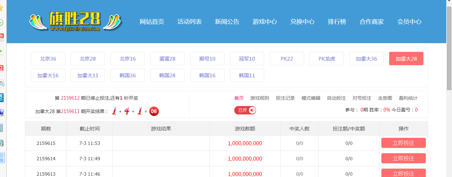The width and height of the screenshot is (452, 177).
Task: Click 立即投注 for period 2159613
Action: click(404, 173)
